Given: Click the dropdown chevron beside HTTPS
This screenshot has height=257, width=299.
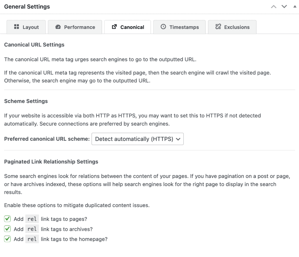Looking at the screenshot, I should coord(178,139).
